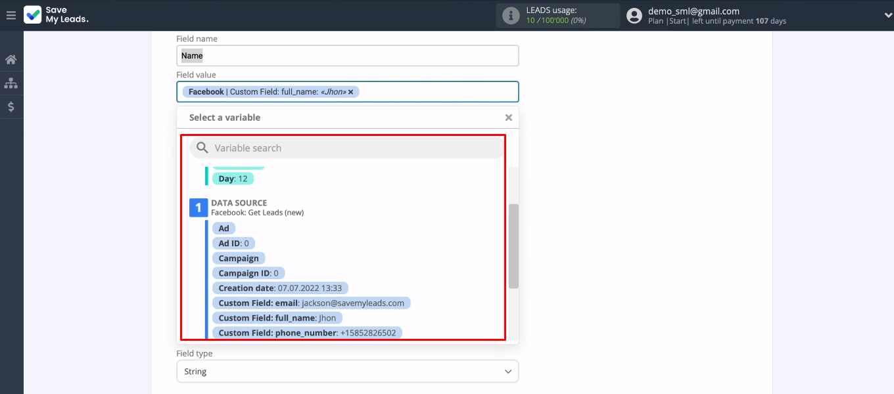Select the Ad ID: 0 variable

click(x=233, y=244)
